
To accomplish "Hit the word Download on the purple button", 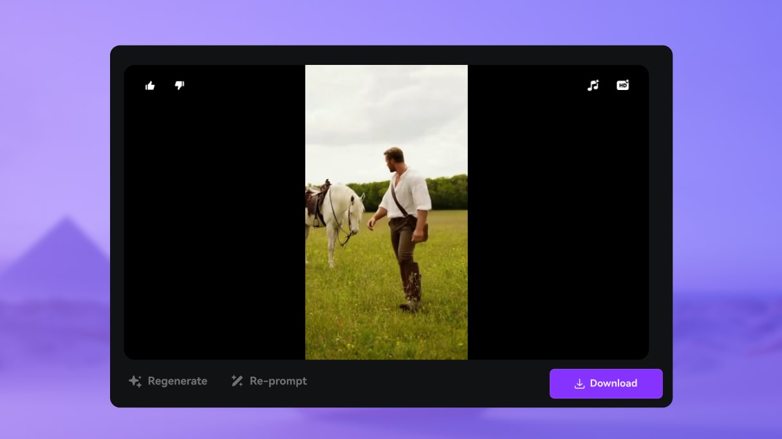I will 613,384.
